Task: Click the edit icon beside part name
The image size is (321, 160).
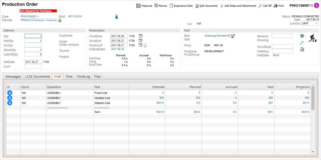Action: coord(233,36)
